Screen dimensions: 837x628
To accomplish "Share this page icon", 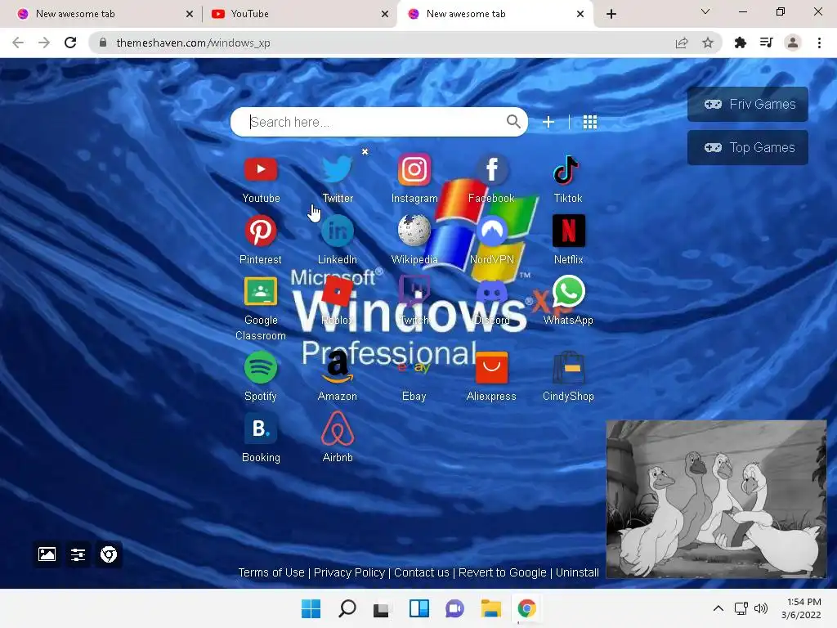I will (x=682, y=43).
